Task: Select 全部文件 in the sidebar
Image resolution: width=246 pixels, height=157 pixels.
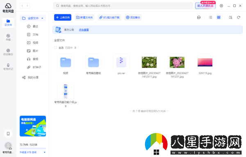Action: point(33,18)
